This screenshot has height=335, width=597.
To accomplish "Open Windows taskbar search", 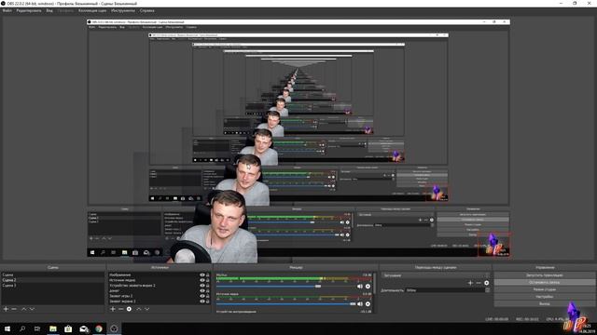I will pos(22,328).
